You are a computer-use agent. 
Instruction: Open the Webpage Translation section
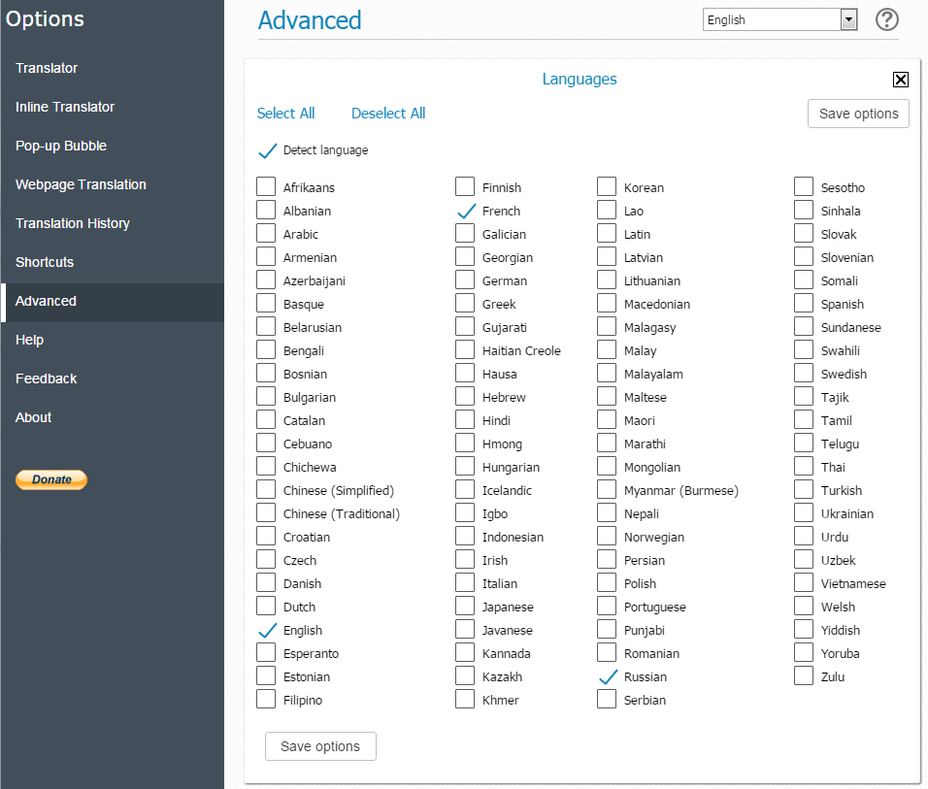[x=81, y=184]
